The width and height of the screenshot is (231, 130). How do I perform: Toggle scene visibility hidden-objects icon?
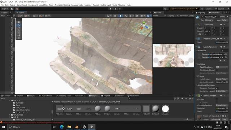(137, 16)
